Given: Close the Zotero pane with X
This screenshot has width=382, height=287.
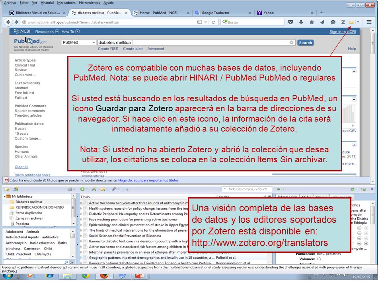Looking at the screenshot, I should point(372,189).
